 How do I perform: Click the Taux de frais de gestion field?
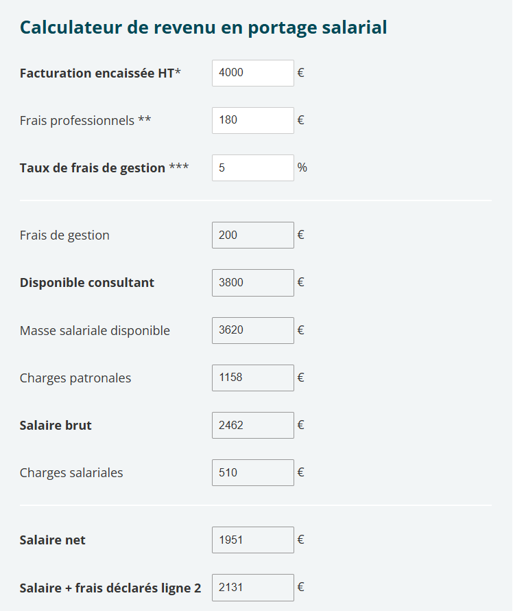(x=252, y=168)
